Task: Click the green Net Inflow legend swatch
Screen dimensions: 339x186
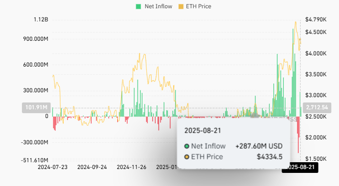Action: [x=138, y=6]
